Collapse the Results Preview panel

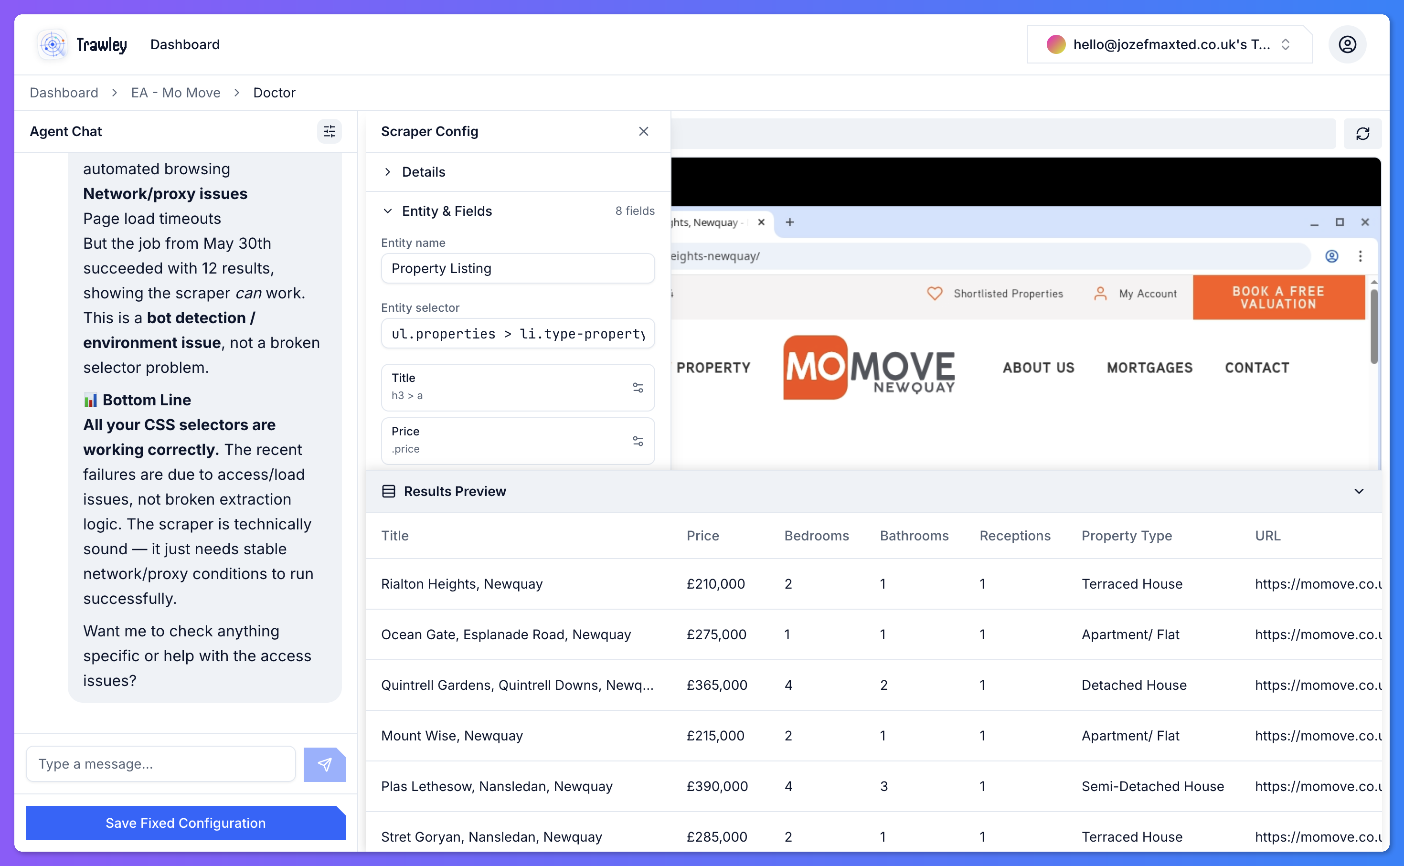click(x=1358, y=491)
